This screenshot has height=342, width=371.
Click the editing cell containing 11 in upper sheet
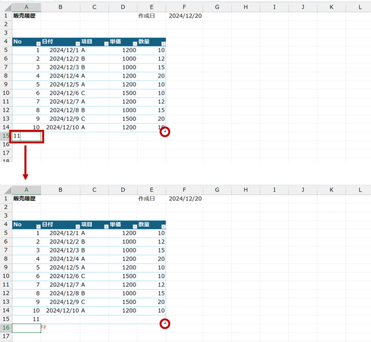(x=27, y=136)
